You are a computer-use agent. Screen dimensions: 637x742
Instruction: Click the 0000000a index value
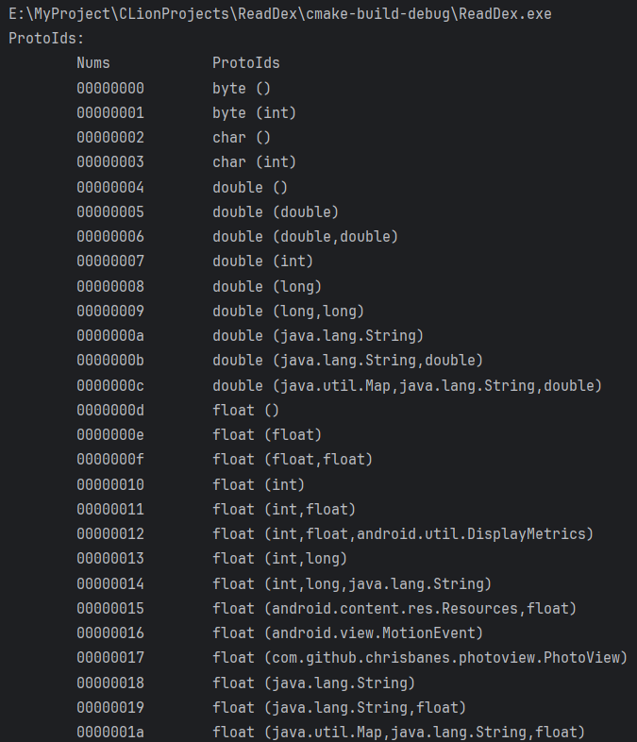[110, 335]
